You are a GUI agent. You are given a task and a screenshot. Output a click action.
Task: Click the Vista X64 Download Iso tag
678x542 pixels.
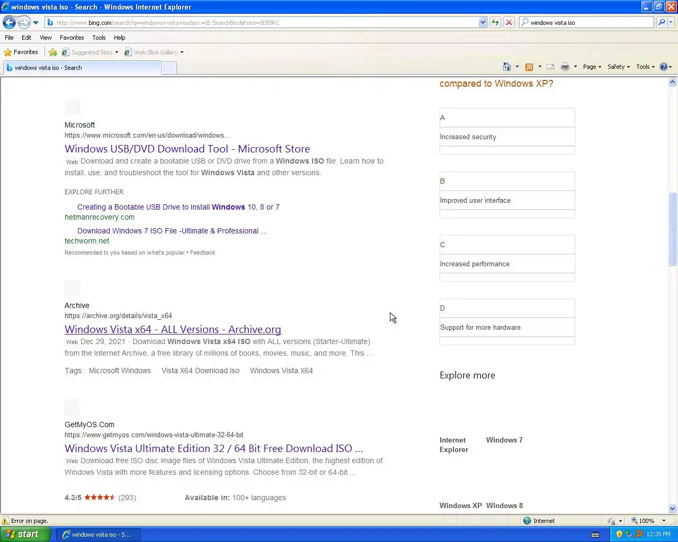pos(200,371)
